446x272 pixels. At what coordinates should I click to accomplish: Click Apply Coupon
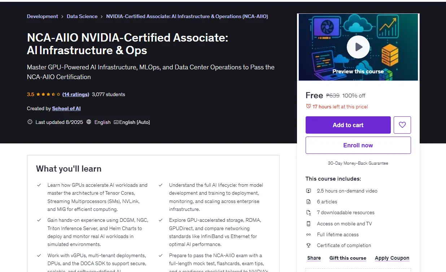392,258
